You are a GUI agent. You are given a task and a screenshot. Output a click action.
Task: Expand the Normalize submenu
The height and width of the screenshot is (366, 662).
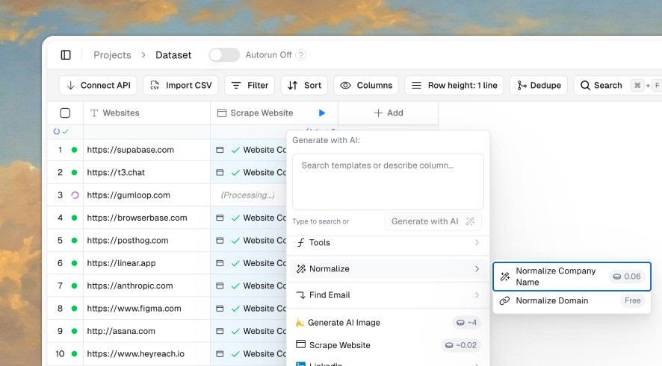pos(388,268)
